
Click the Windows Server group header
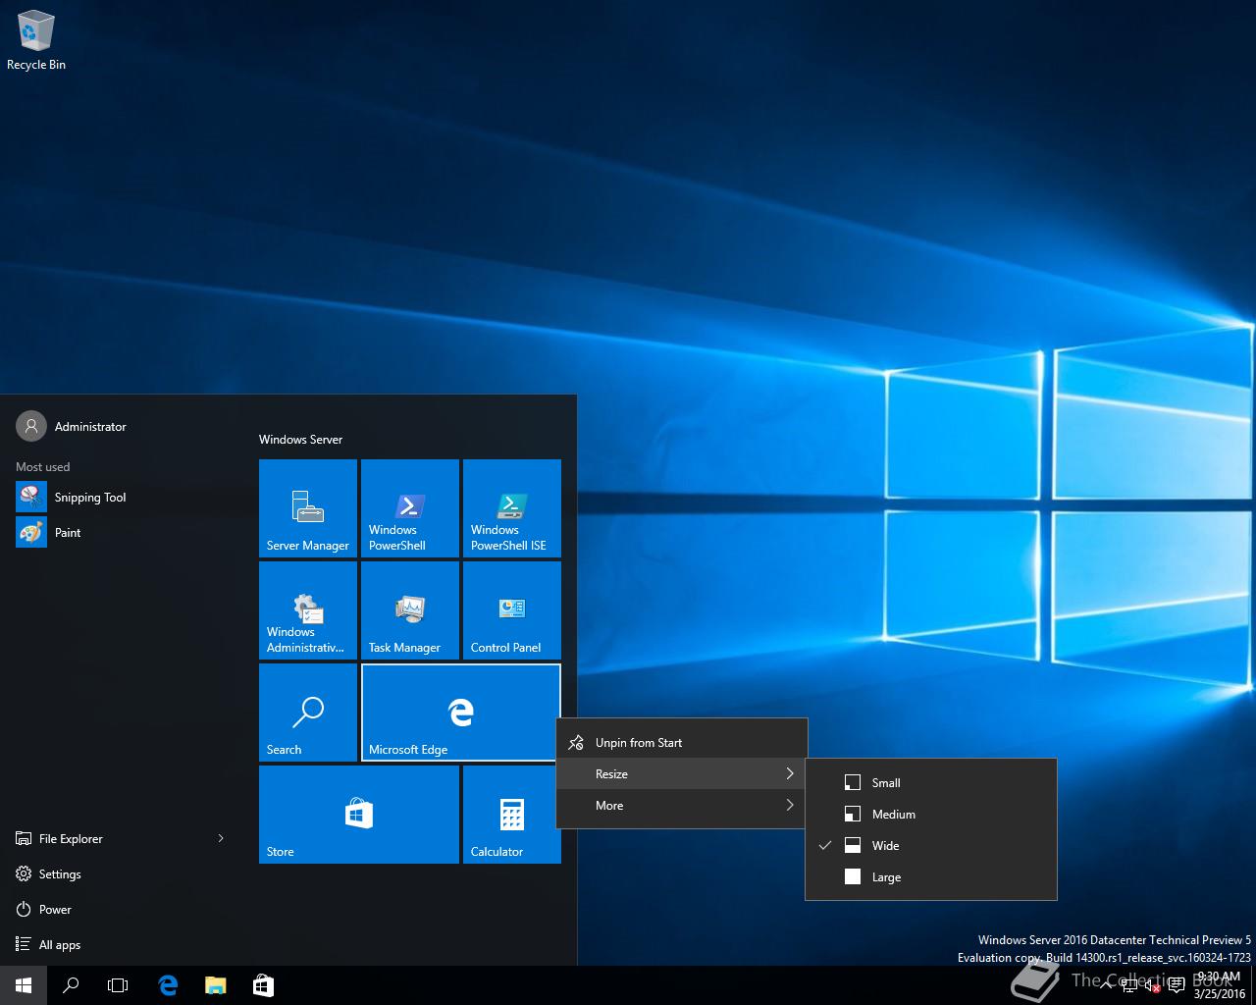click(300, 439)
